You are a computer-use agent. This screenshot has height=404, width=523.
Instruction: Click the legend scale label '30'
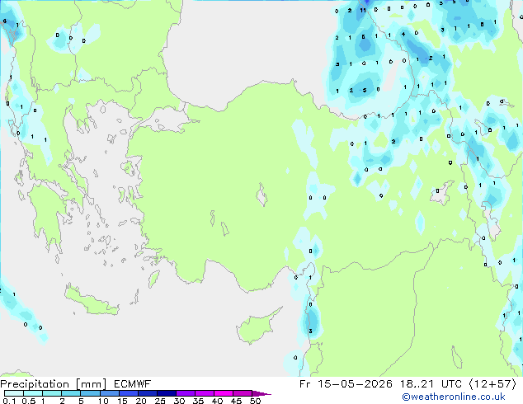point(179,401)
